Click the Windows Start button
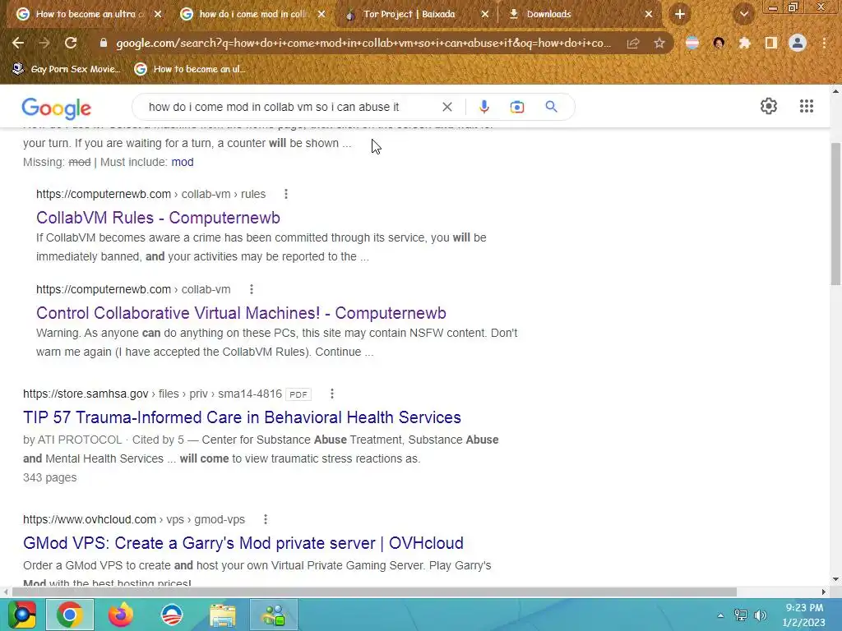The height and width of the screenshot is (631, 842). point(21,615)
